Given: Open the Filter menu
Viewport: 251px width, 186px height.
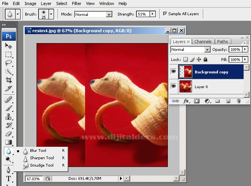Looking at the screenshot, I should coord(77,3).
